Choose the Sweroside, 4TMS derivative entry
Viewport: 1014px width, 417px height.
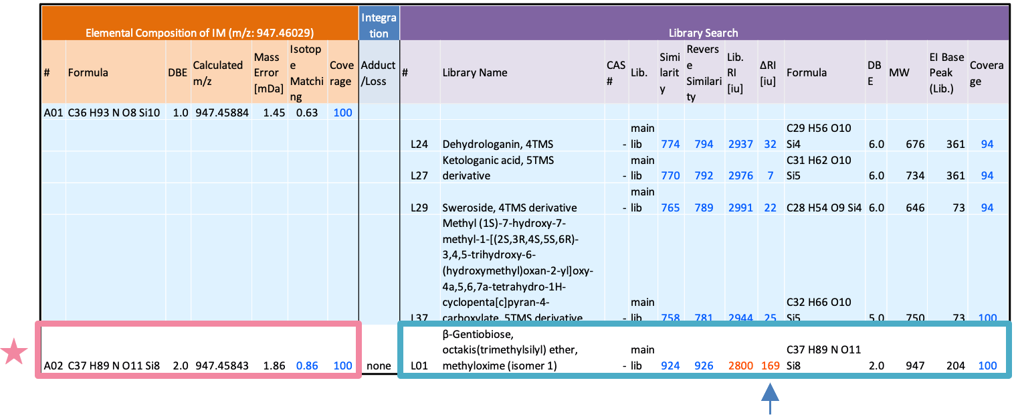click(x=509, y=207)
